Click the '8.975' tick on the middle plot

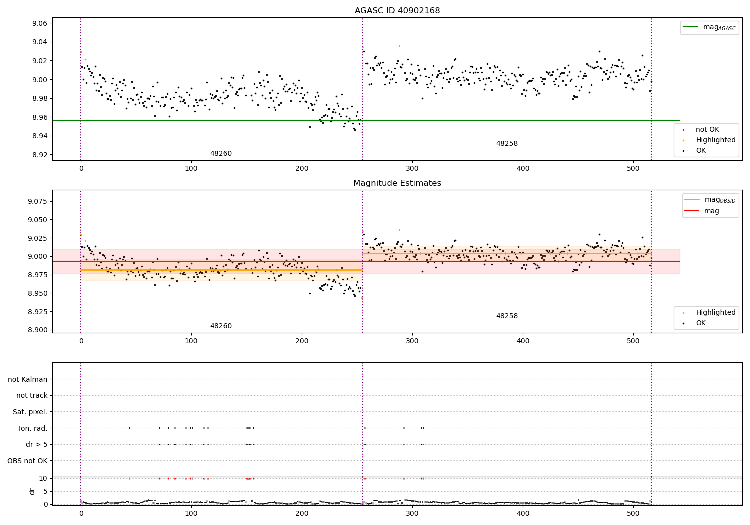tap(37, 275)
